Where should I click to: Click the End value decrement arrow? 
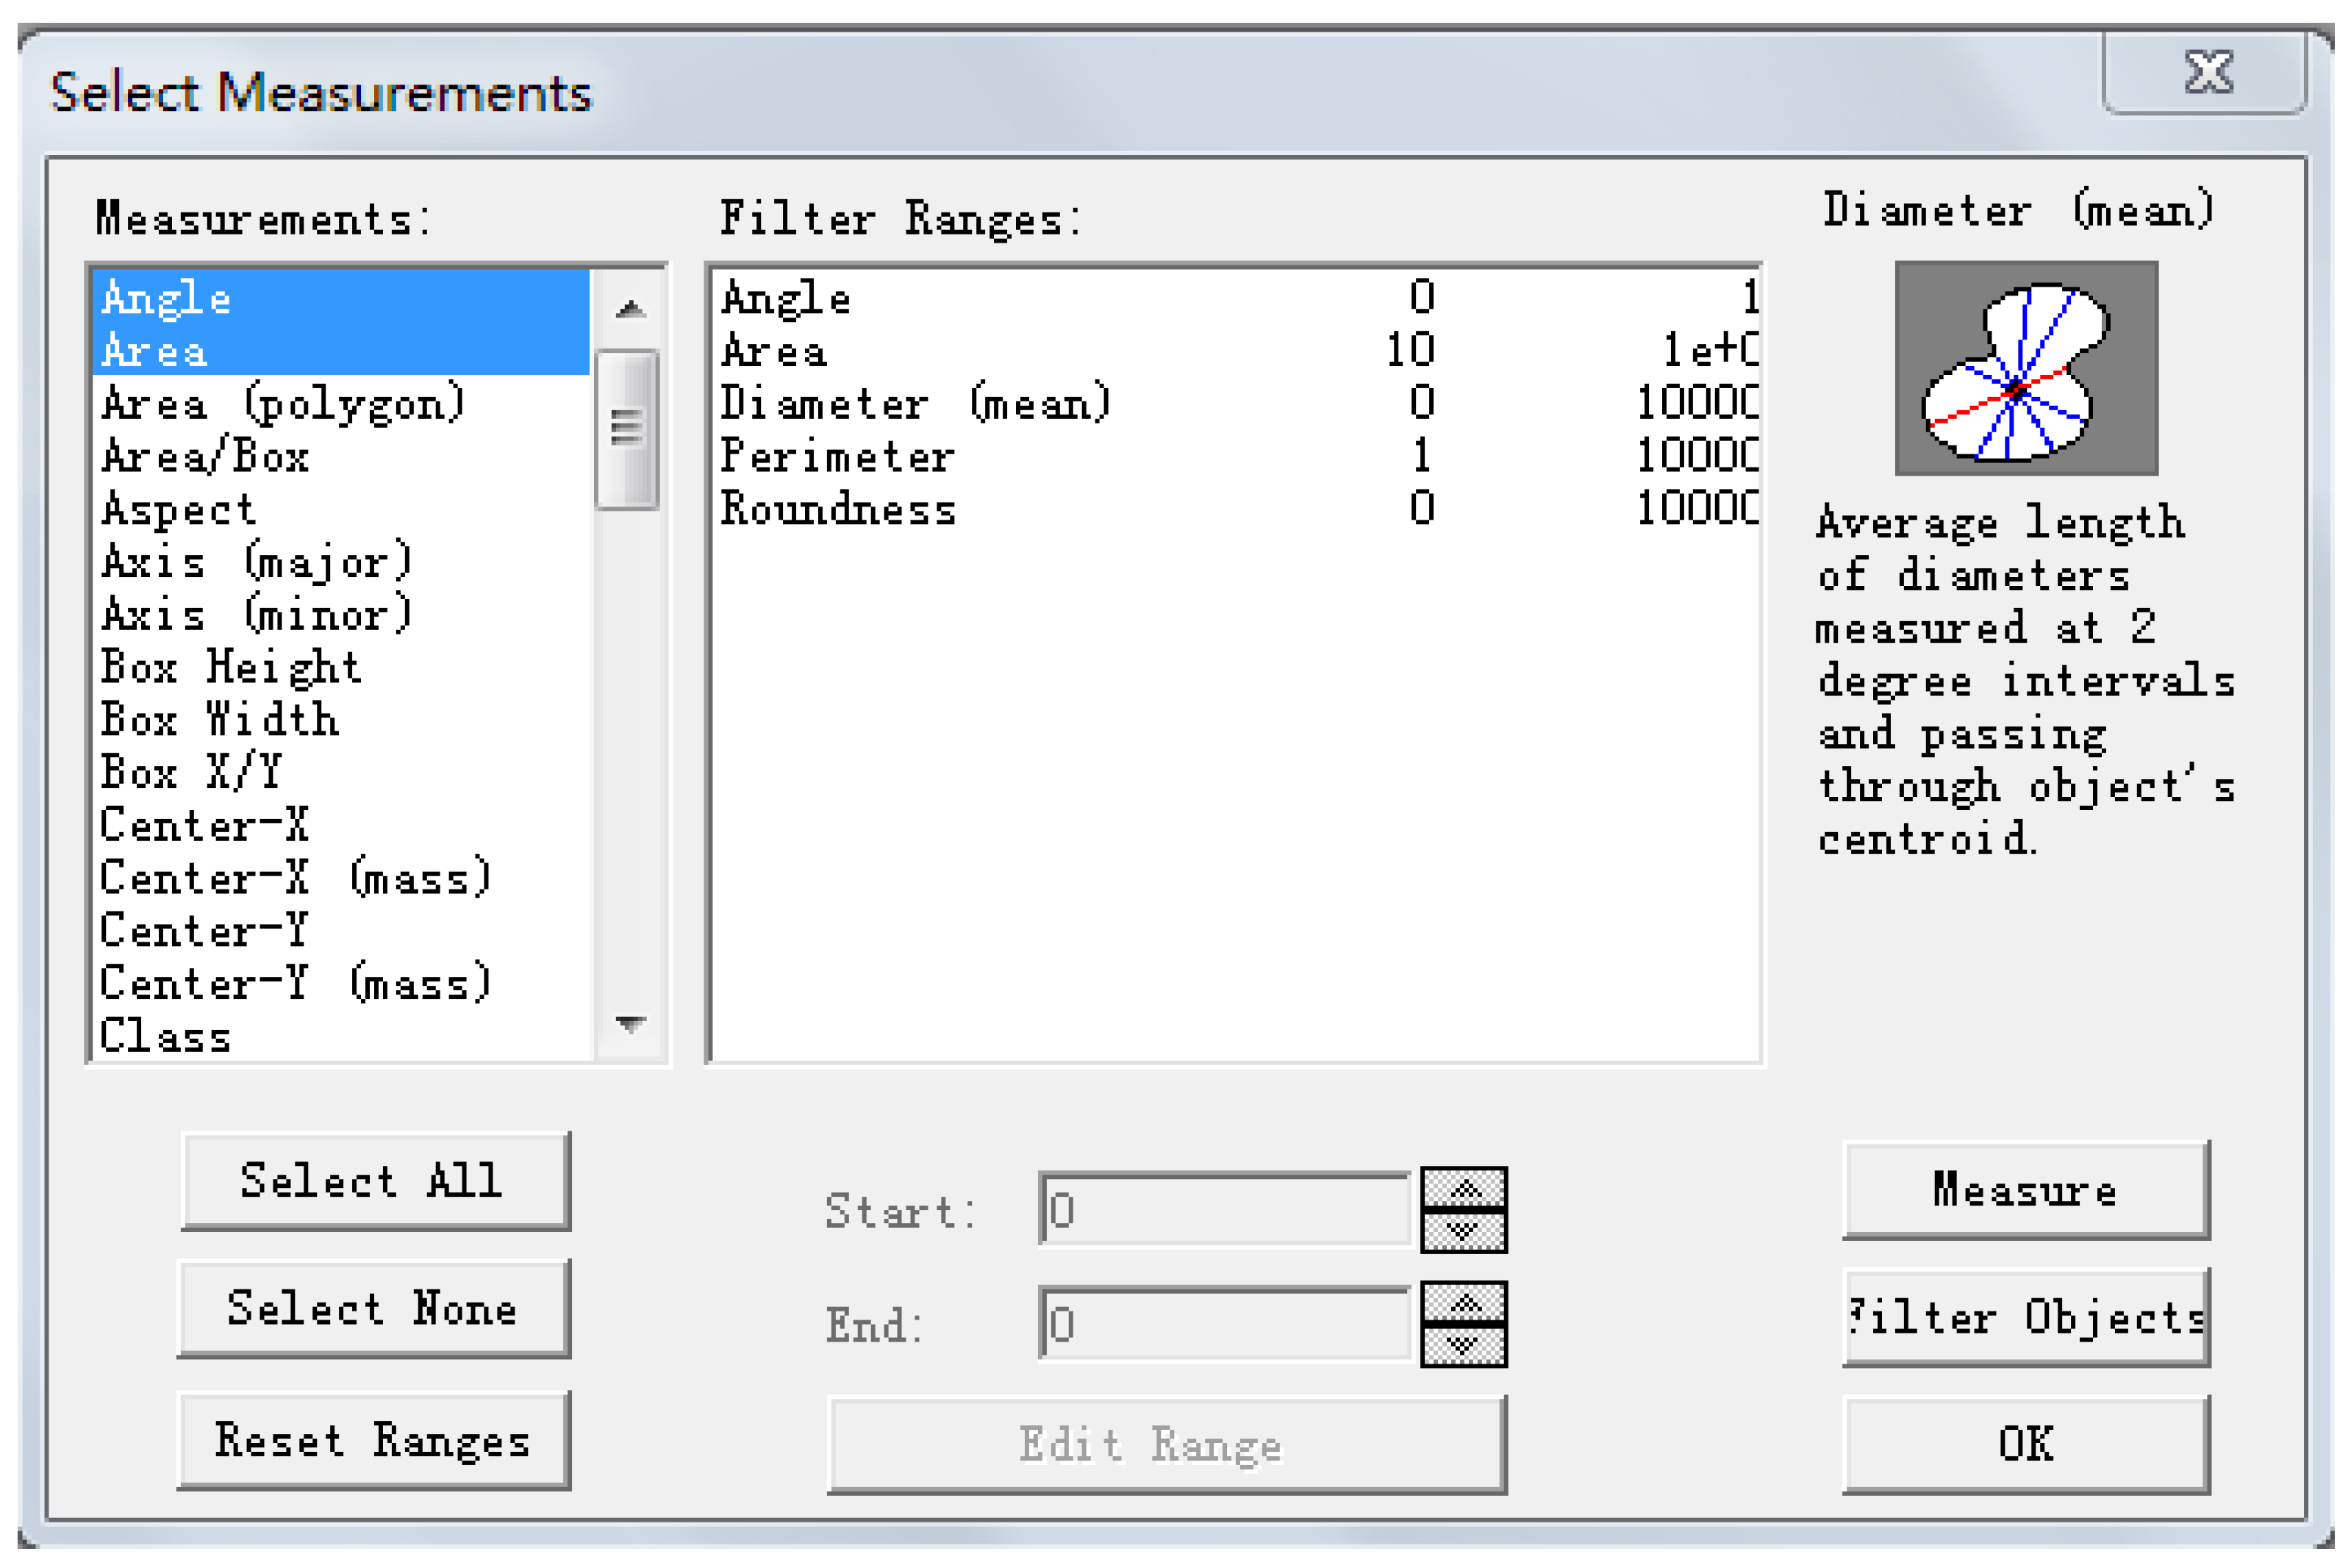[1463, 1346]
